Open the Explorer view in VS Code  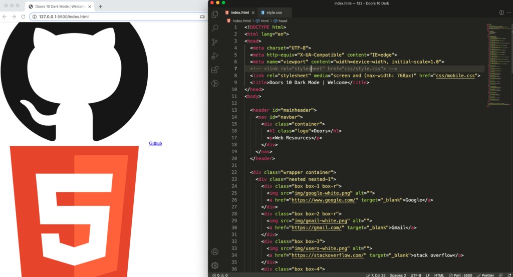tap(215, 14)
